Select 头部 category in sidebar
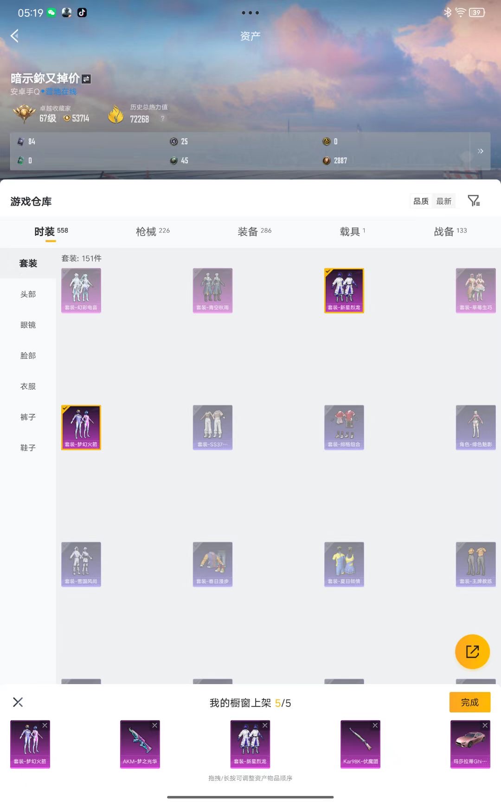The height and width of the screenshot is (802, 501). (28, 294)
